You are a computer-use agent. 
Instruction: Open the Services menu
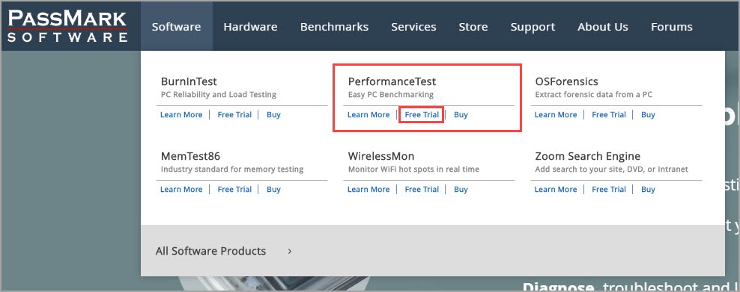pos(413,27)
